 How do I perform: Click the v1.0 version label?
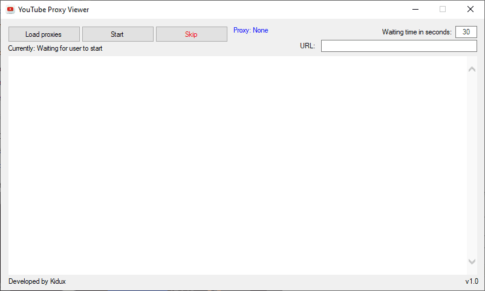pyautogui.click(x=472, y=281)
